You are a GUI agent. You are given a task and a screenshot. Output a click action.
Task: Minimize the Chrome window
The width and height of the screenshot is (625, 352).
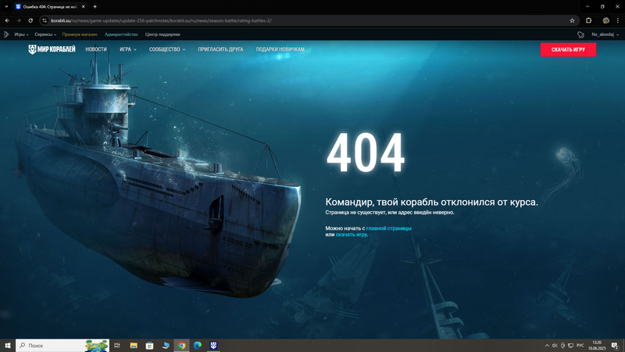587,6
